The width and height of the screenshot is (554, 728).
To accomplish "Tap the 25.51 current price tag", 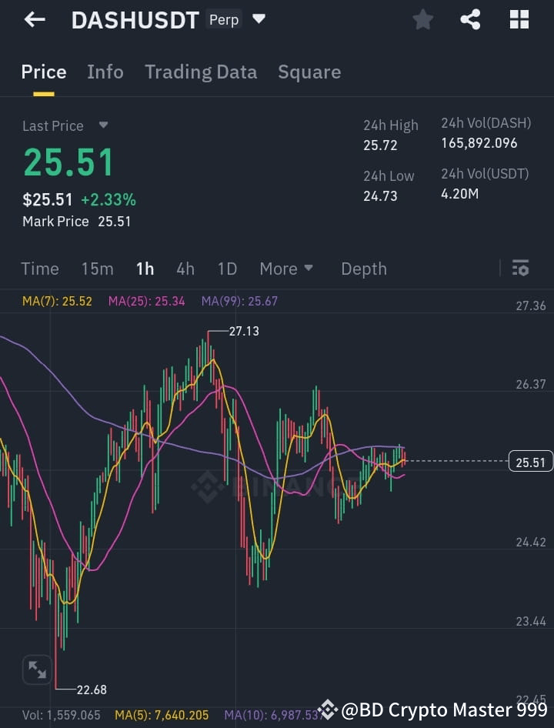I will click(530, 463).
